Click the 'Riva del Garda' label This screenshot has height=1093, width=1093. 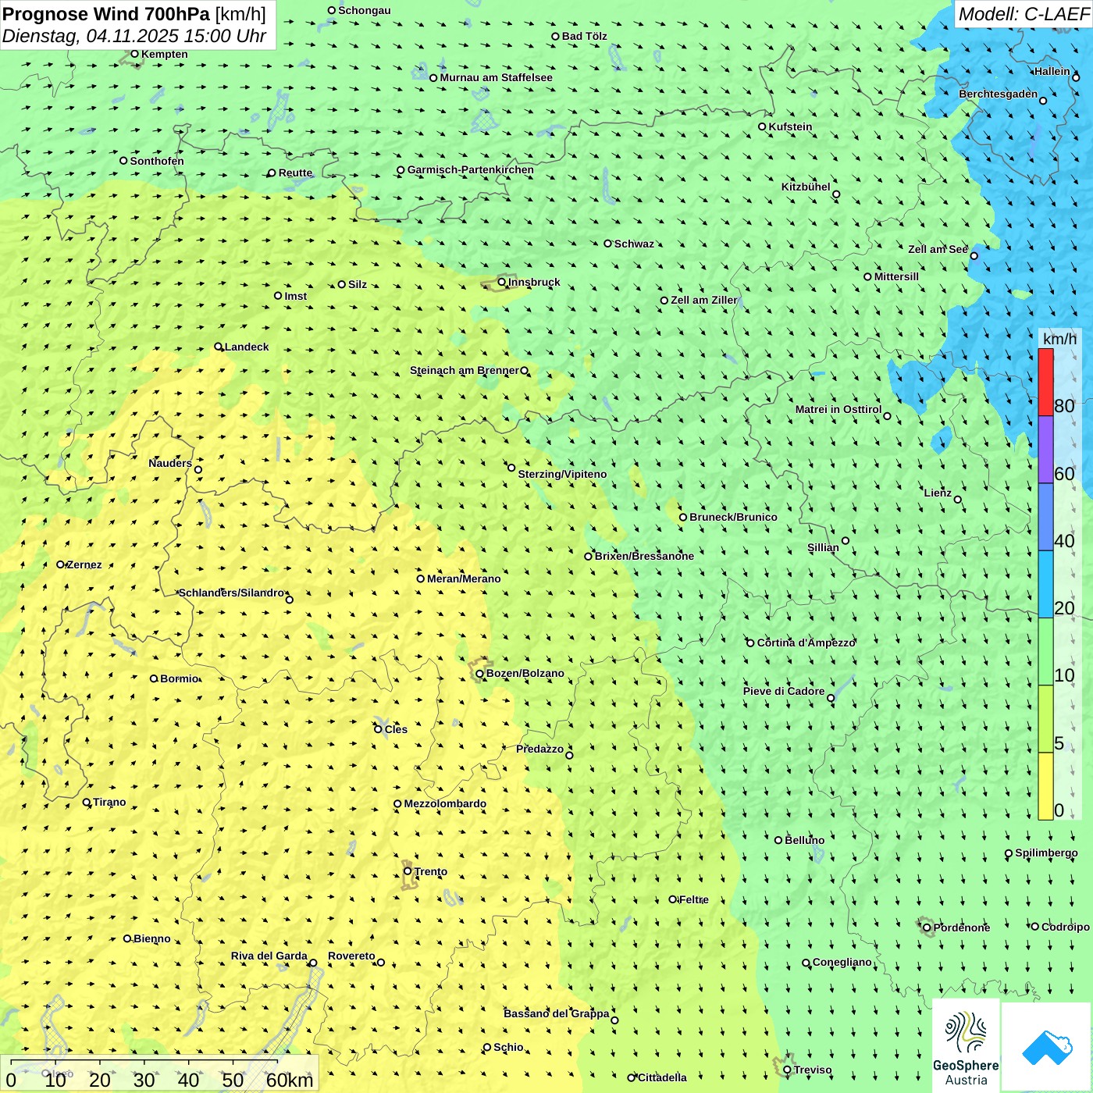(269, 956)
